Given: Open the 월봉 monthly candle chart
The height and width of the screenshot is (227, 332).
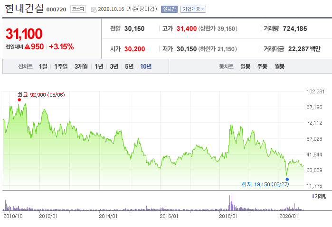Looking at the screenshot, I should (279, 66).
